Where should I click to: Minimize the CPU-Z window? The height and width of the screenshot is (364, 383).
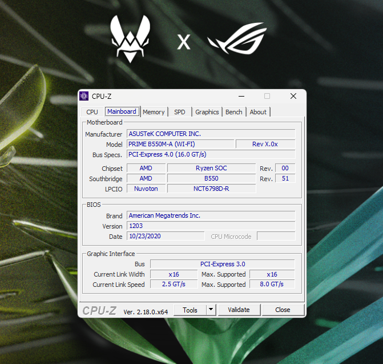[x=241, y=96]
